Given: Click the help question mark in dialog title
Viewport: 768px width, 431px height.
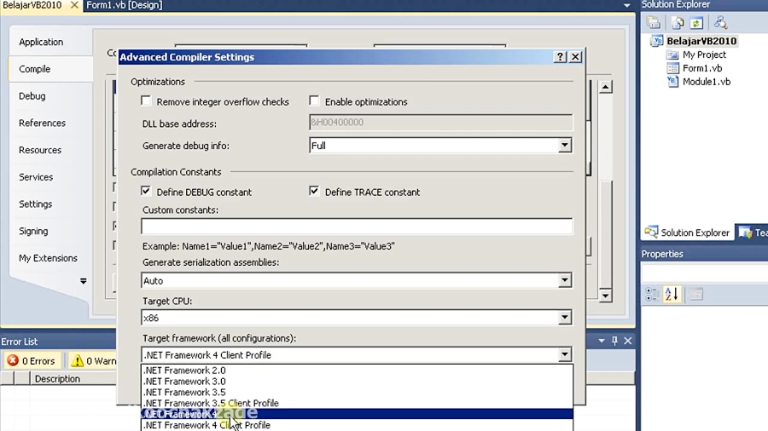Looking at the screenshot, I should (560, 57).
